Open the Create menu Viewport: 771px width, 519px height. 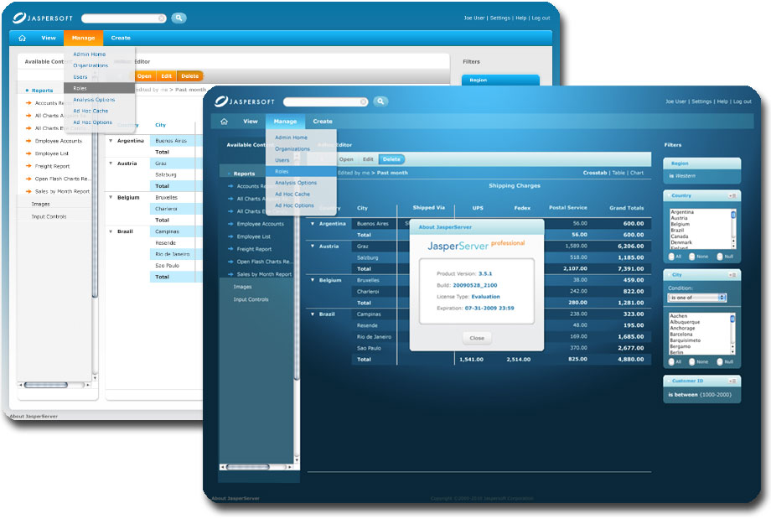323,121
